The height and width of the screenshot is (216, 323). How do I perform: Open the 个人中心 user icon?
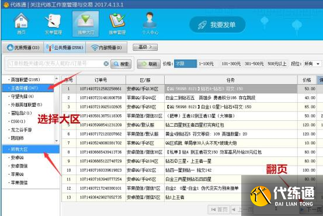pyautogui.click(x=150, y=23)
